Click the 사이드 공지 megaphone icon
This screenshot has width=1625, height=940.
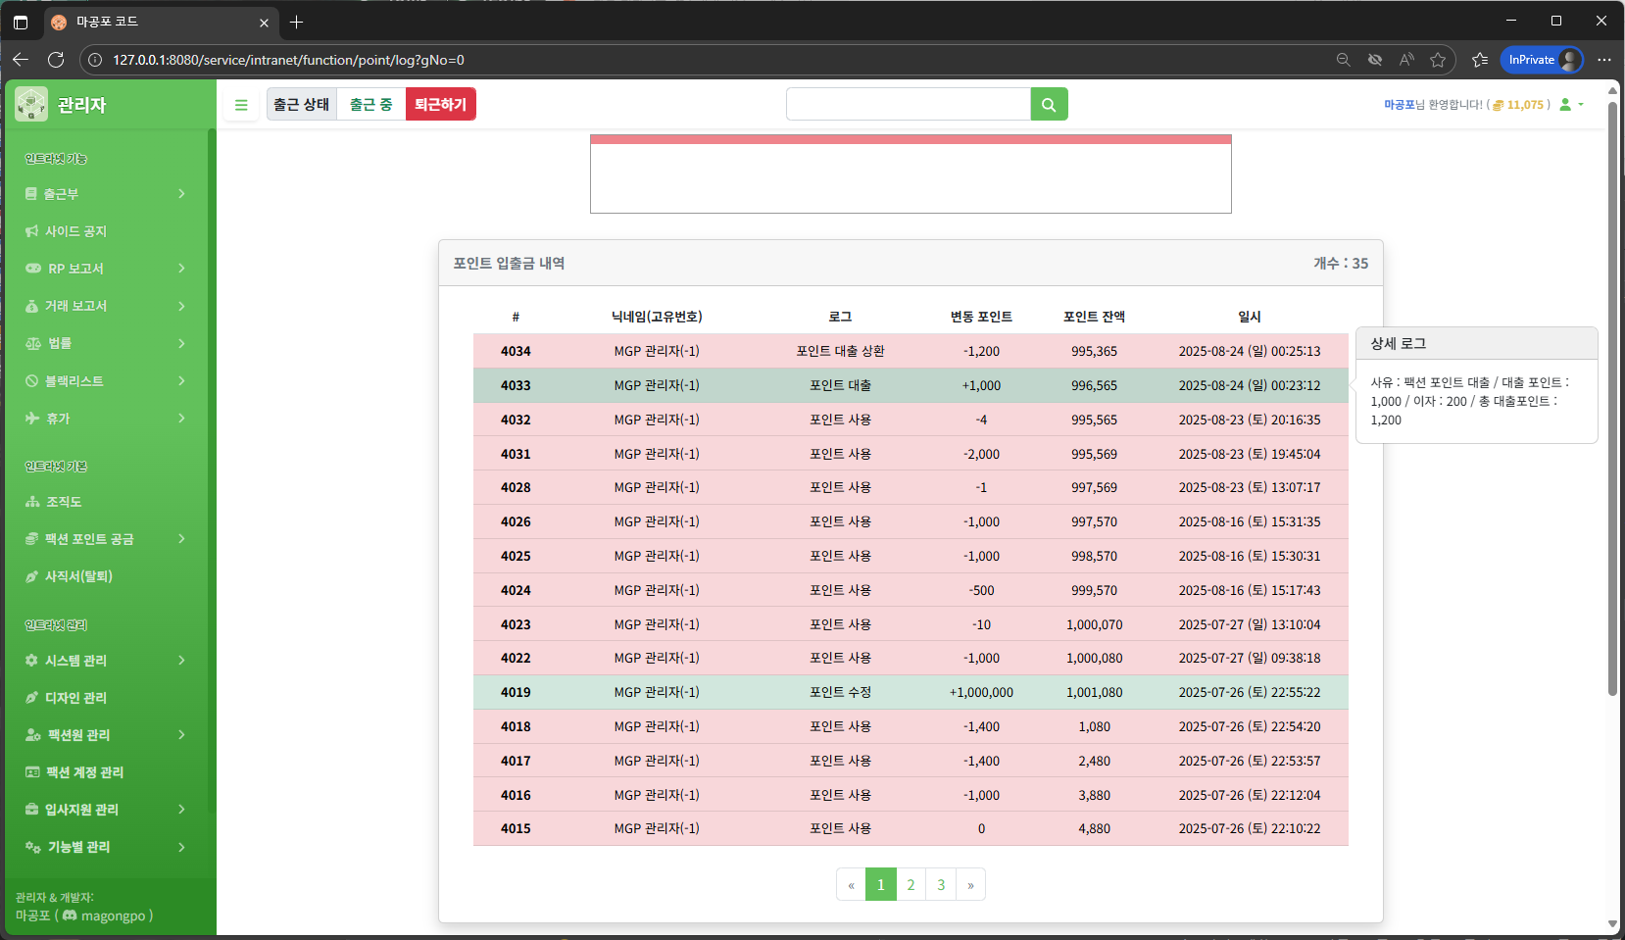[32, 231]
